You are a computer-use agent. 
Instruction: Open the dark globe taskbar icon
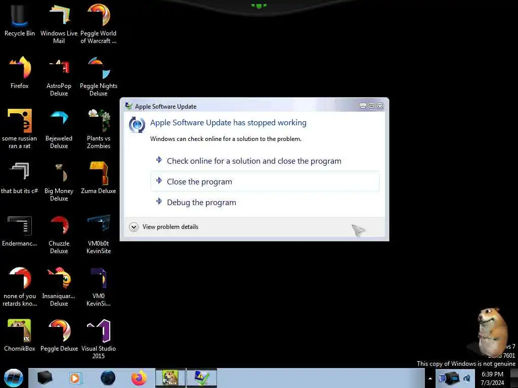click(x=108, y=378)
